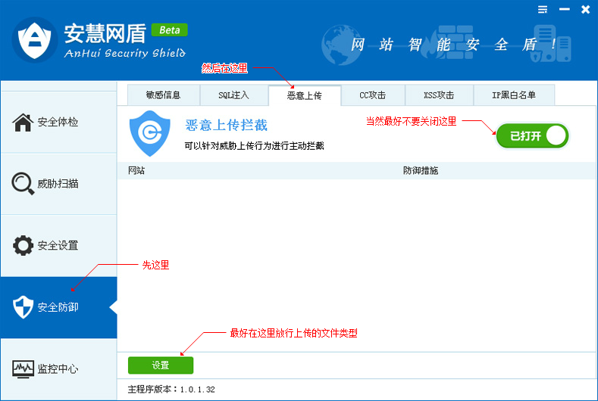
Task: Open 安全体检 in the sidebar
Action: point(58,123)
